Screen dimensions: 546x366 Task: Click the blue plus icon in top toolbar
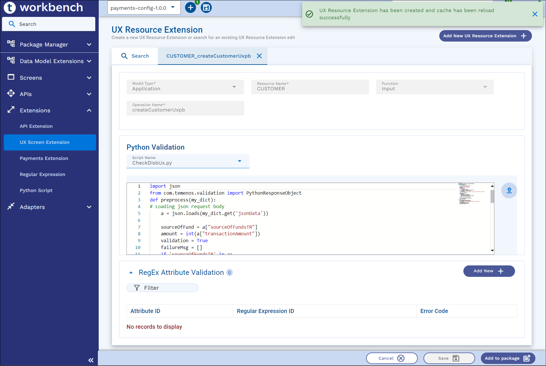(x=190, y=8)
